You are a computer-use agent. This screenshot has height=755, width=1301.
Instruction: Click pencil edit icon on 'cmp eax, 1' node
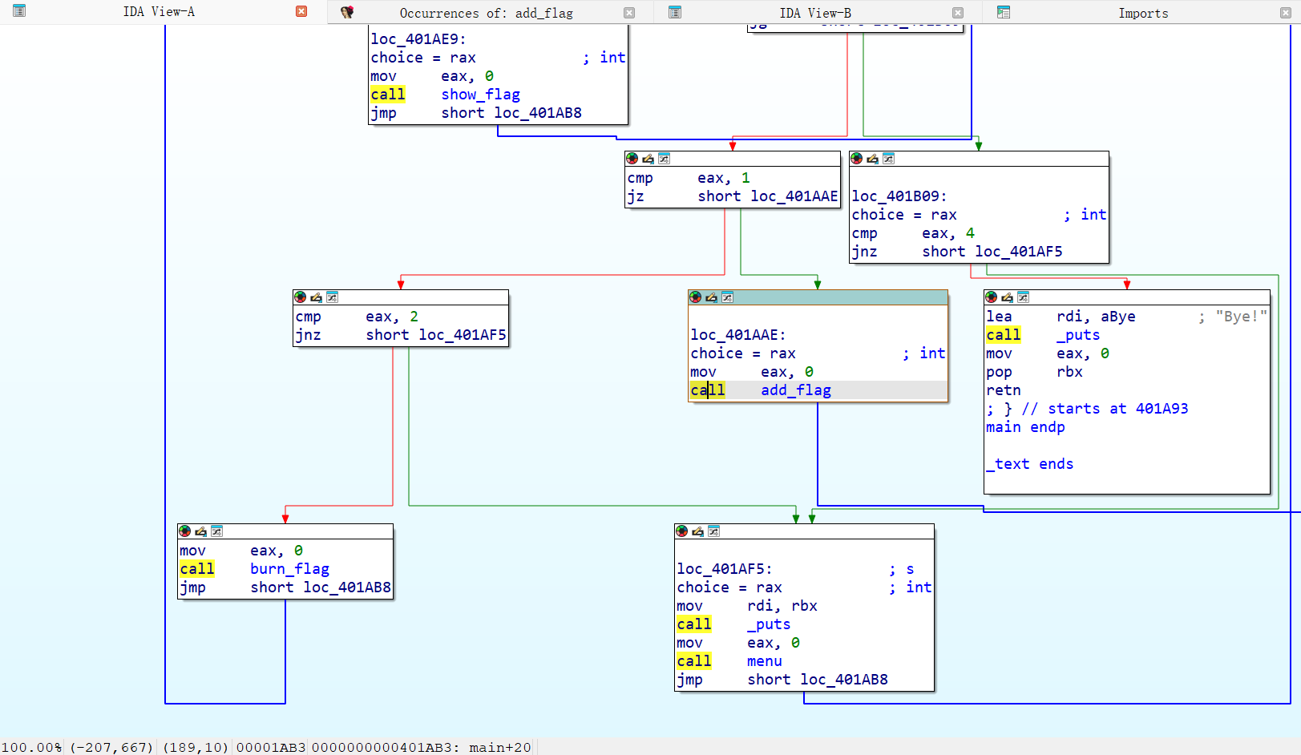click(648, 159)
